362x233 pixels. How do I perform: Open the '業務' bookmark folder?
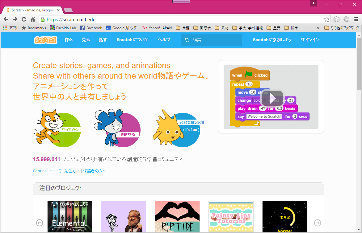pos(183,28)
